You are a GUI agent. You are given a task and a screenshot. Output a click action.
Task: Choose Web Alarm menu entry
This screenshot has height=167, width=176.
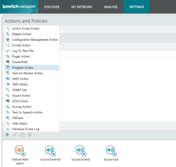(32, 124)
